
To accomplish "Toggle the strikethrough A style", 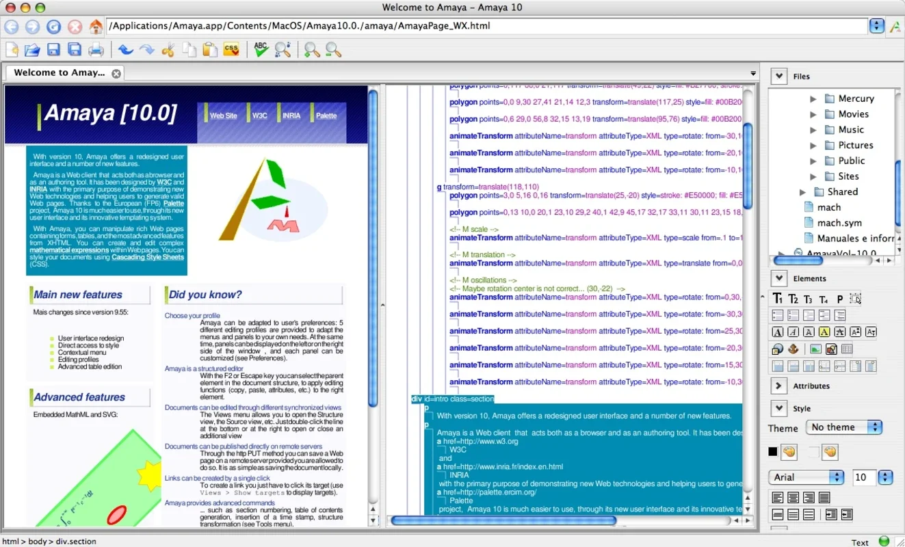I will tap(839, 332).
